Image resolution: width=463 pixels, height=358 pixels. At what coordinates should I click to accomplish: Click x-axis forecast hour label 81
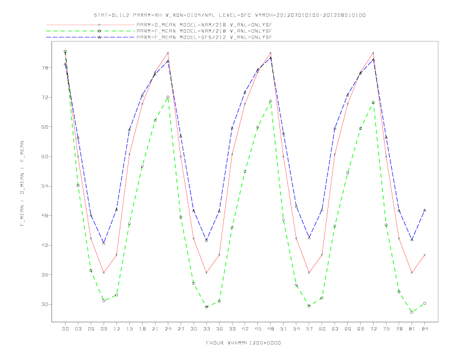coord(412,329)
